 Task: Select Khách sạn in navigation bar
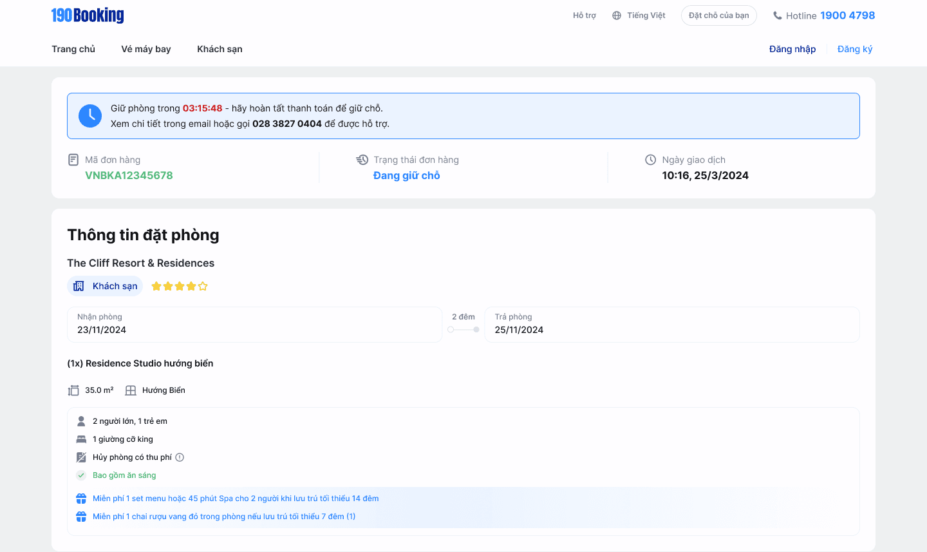[220, 49]
